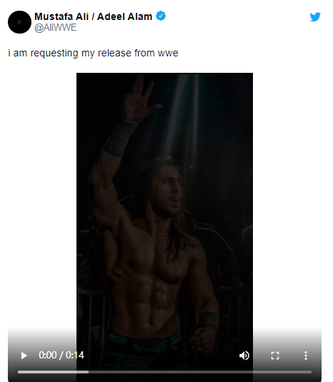
Task: Seek to the middle of the video progress bar
Action: point(164,372)
